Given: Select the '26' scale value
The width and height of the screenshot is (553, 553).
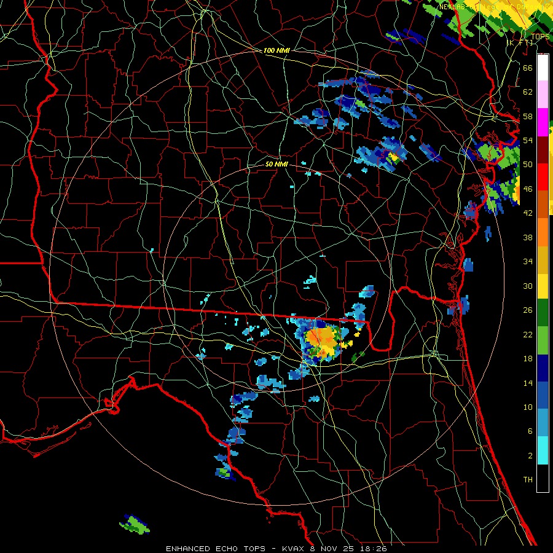Looking at the screenshot, I should click(528, 310).
